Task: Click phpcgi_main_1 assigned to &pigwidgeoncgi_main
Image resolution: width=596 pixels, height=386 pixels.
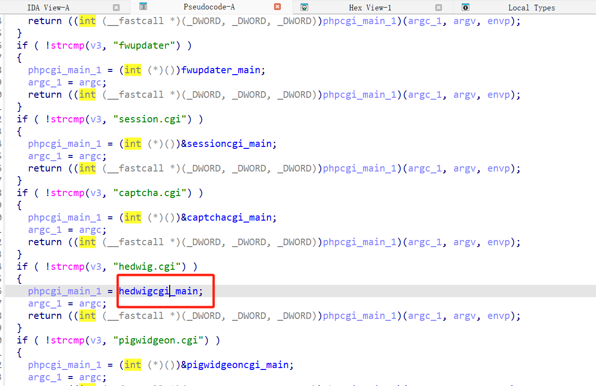Action: pos(65,365)
